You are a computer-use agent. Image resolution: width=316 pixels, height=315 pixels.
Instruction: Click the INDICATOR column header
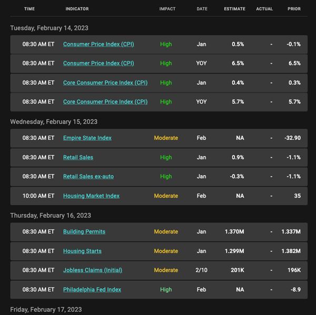(x=77, y=9)
